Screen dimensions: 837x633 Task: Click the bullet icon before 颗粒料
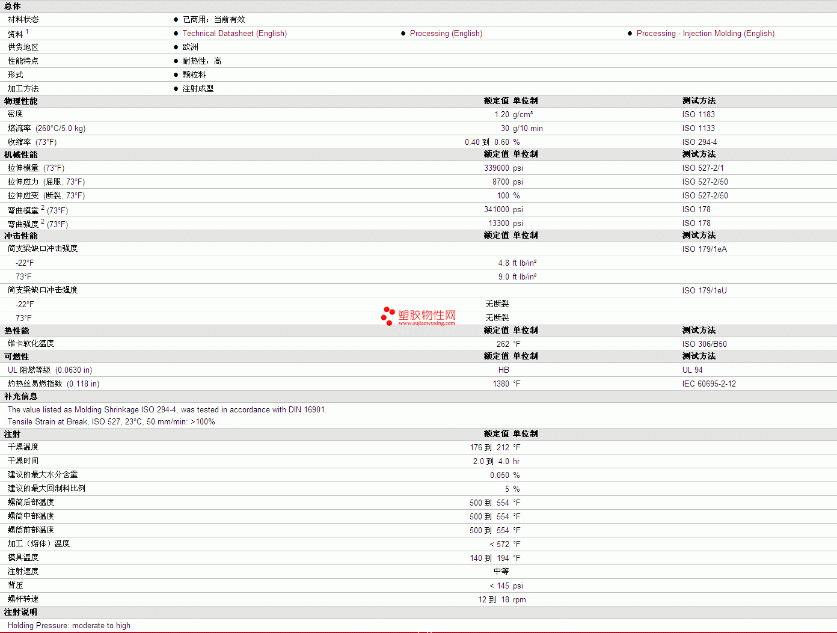click(176, 75)
